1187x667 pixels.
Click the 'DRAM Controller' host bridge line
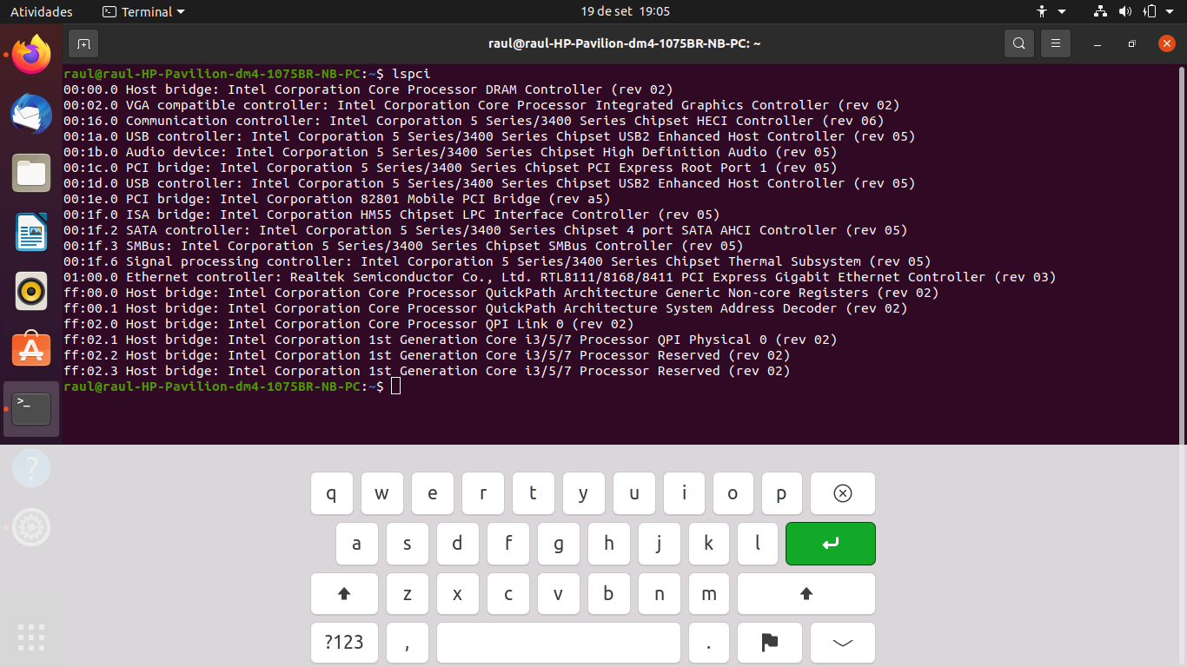pos(368,89)
